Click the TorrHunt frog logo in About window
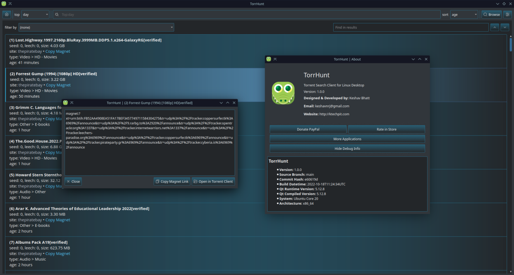The width and height of the screenshot is (514, 275). (x=283, y=93)
